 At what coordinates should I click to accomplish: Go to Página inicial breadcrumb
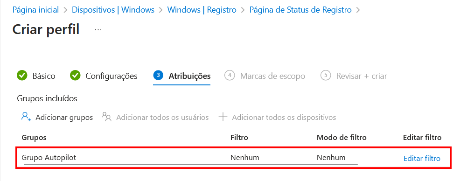point(35,10)
